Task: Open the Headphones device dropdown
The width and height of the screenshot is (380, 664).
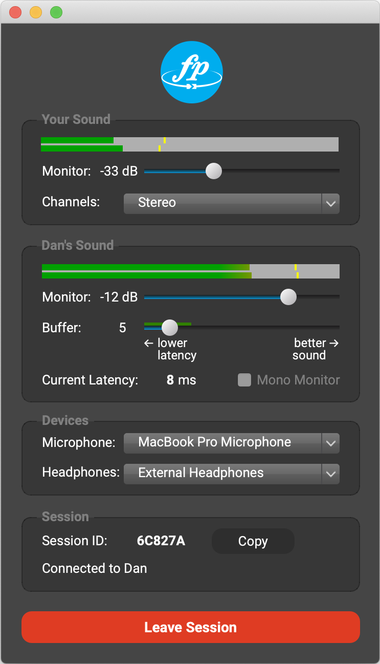Action: coord(232,474)
